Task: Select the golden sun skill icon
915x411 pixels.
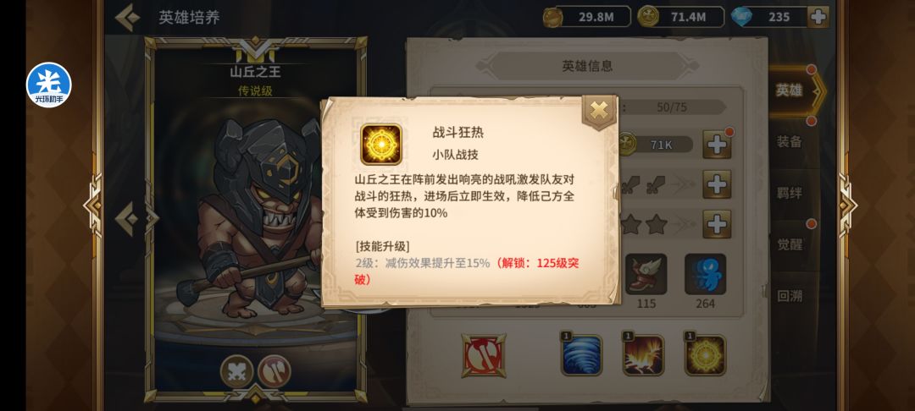Action: (x=705, y=355)
